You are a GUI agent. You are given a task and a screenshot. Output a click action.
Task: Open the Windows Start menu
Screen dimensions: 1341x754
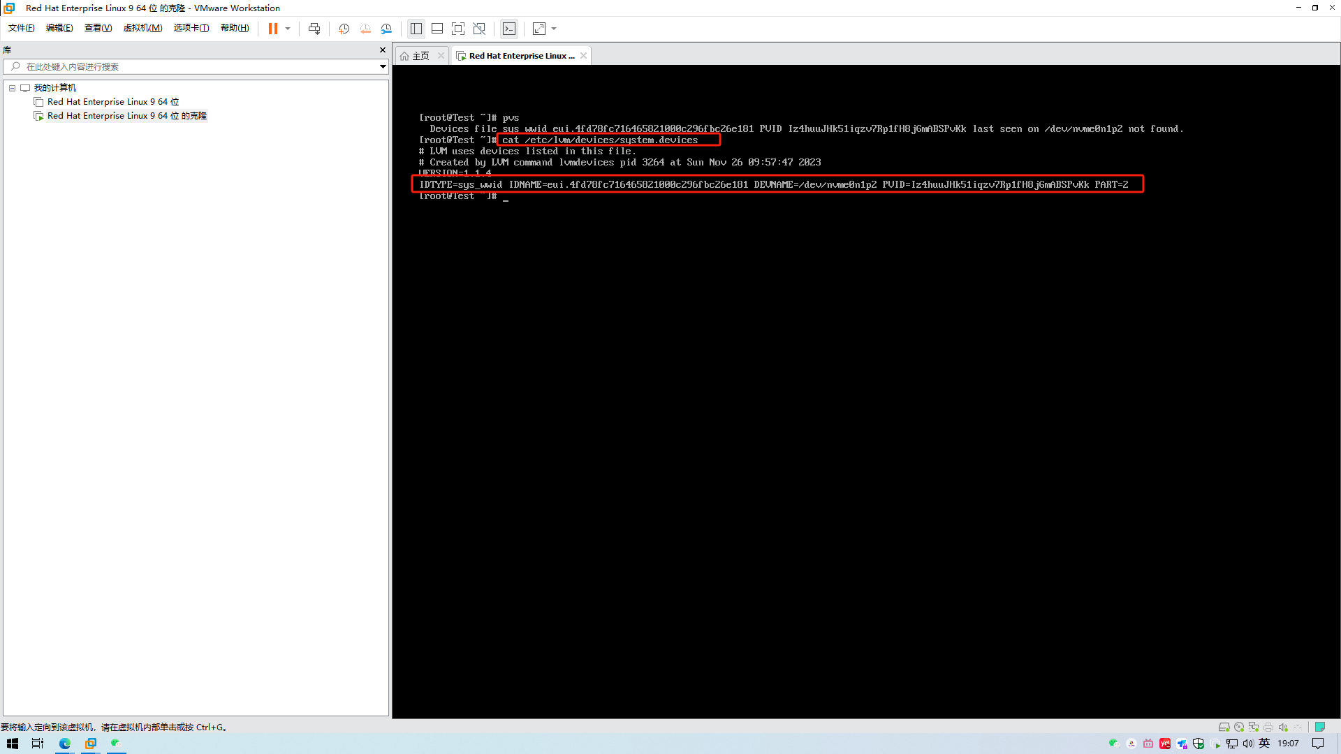[13, 744]
